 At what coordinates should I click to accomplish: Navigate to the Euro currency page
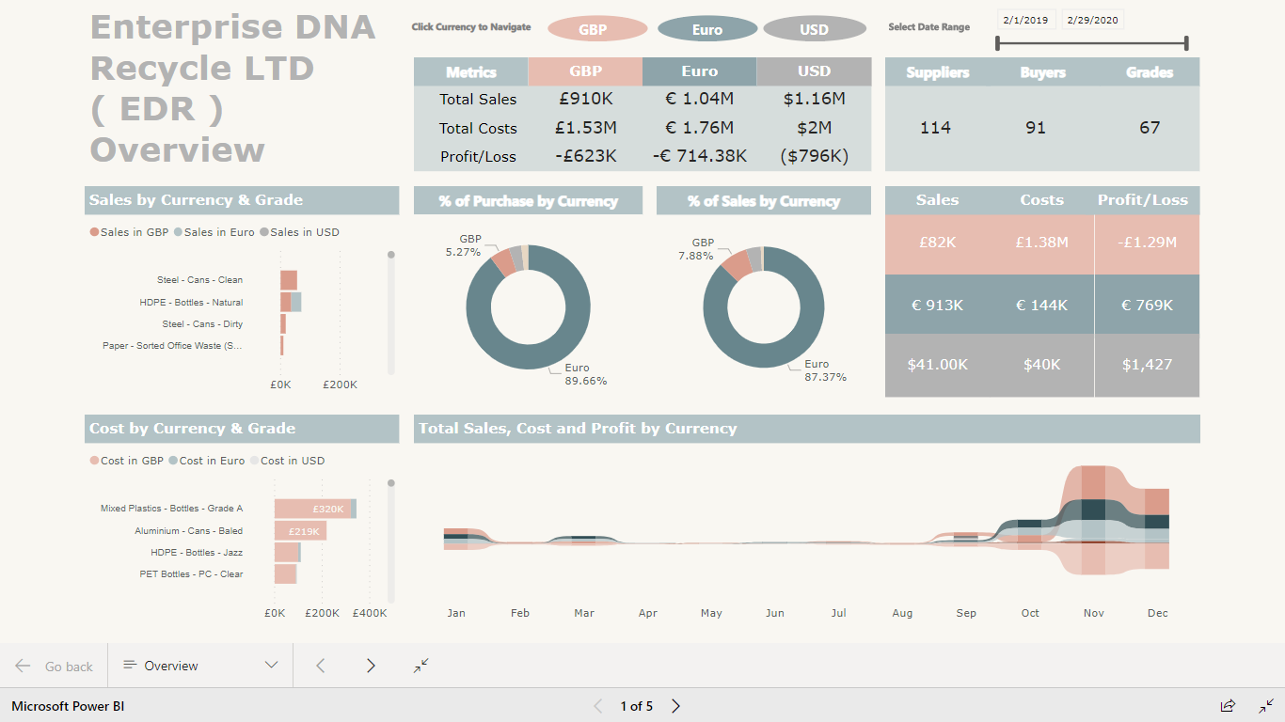(x=707, y=29)
